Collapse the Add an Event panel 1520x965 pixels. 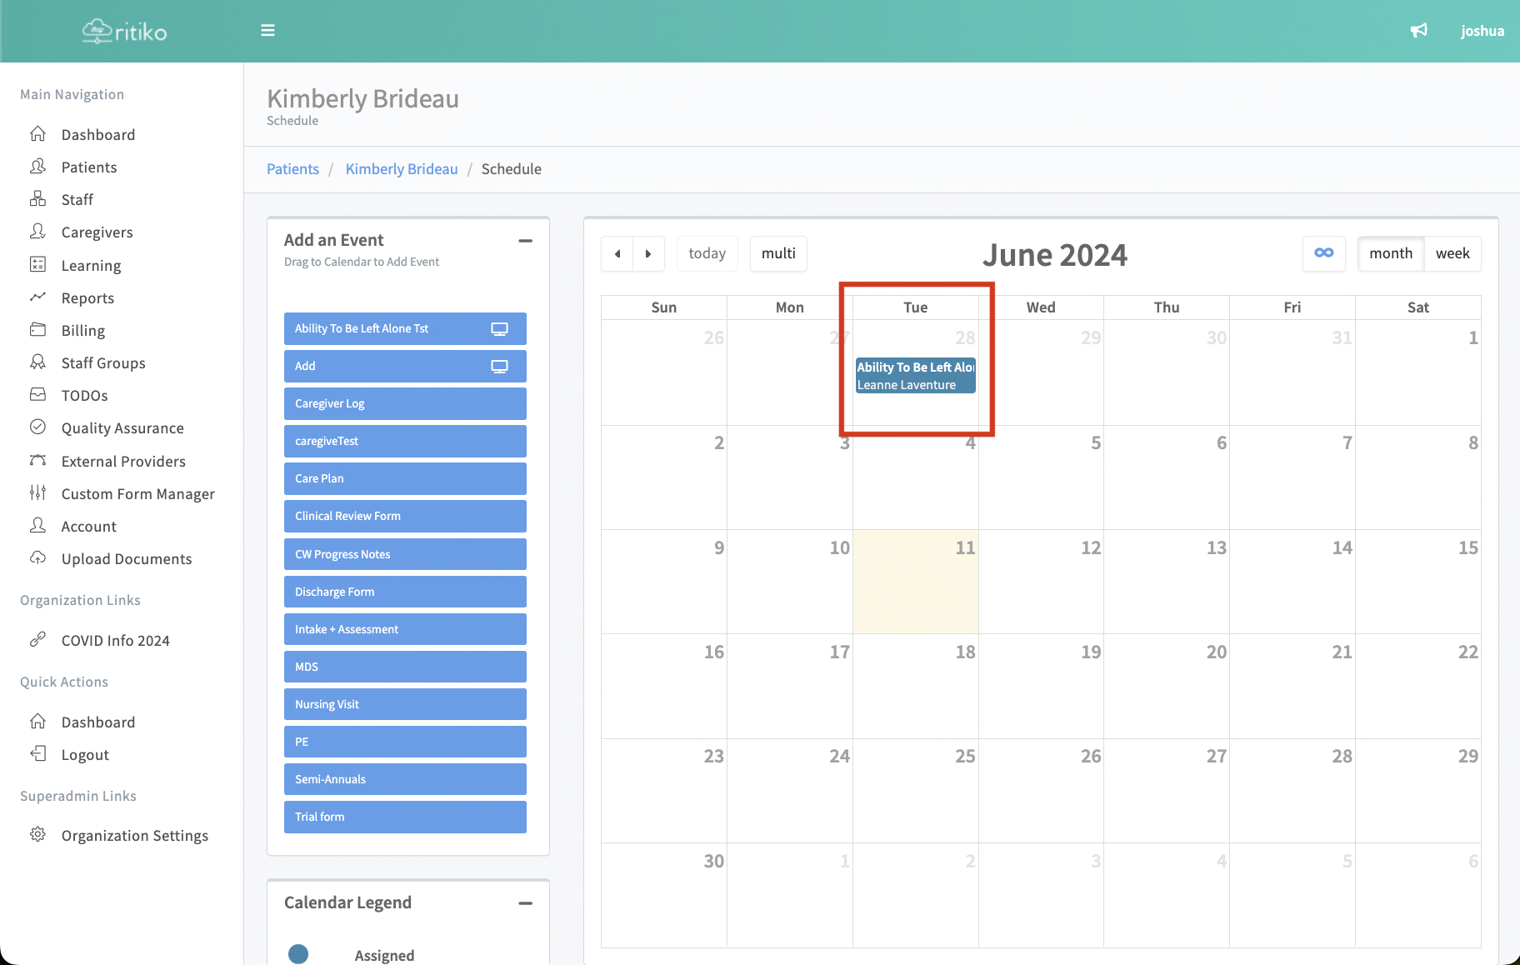tap(525, 241)
